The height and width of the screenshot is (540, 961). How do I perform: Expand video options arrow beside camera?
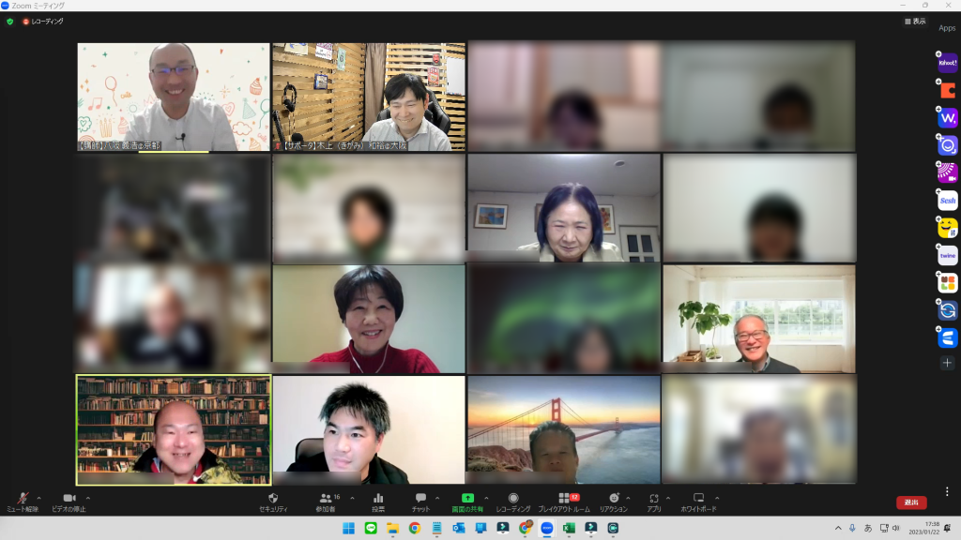(x=88, y=498)
